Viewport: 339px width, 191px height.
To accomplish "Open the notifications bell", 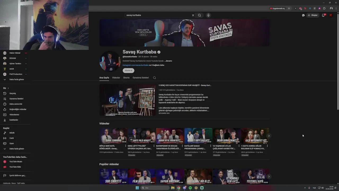I will [x=323, y=15].
